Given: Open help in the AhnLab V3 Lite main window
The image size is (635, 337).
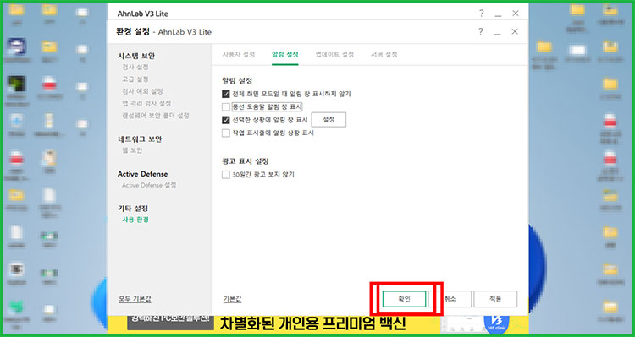Looking at the screenshot, I should [x=481, y=14].
